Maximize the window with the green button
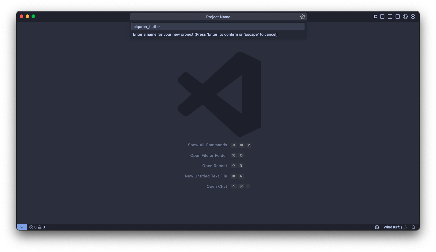Screen dimensions: 436x252 33,16
